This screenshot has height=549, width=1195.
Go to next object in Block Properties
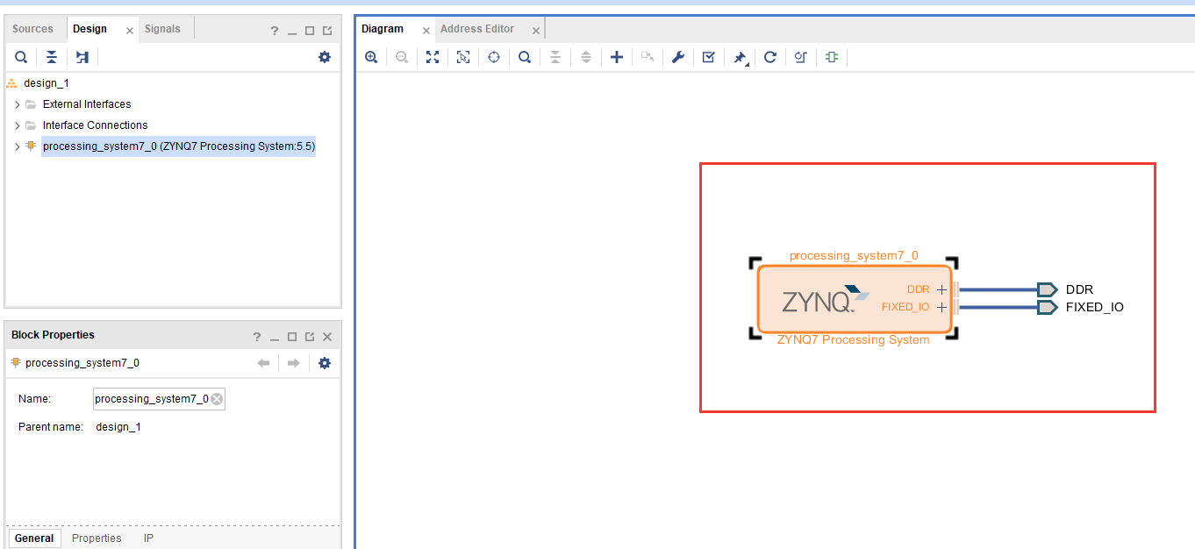(x=294, y=363)
